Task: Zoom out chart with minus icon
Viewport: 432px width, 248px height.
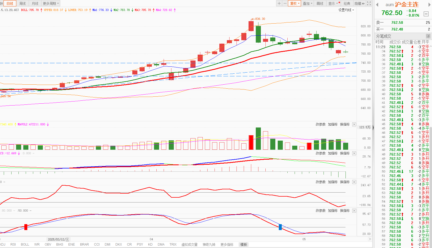Action: 285,3
